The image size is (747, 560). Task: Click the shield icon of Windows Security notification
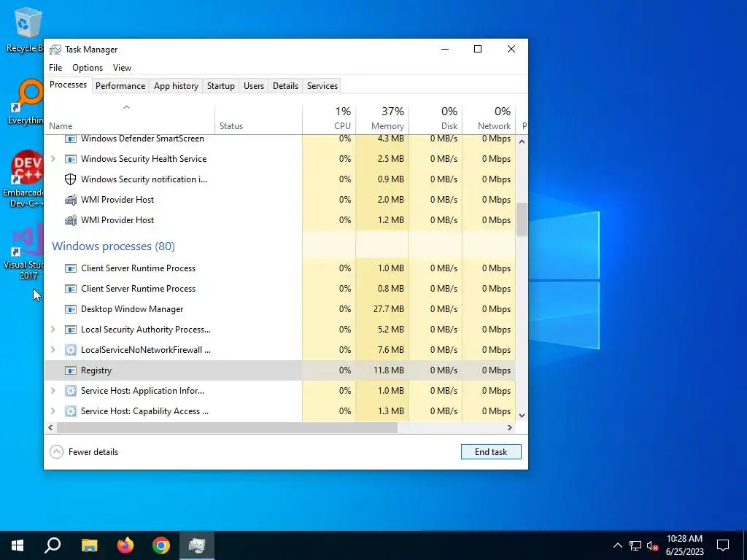[x=71, y=179]
